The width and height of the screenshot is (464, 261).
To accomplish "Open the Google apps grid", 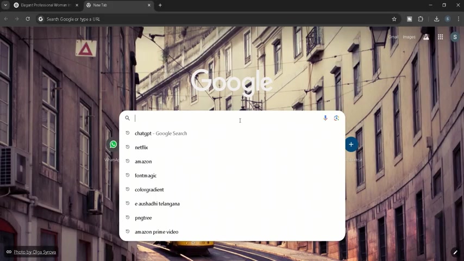I will tap(440, 37).
